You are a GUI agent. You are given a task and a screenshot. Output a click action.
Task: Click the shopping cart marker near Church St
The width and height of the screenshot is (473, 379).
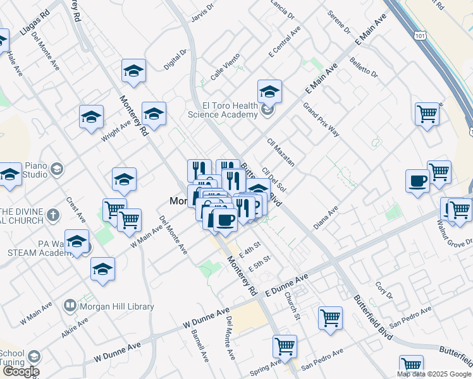[330, 318]
